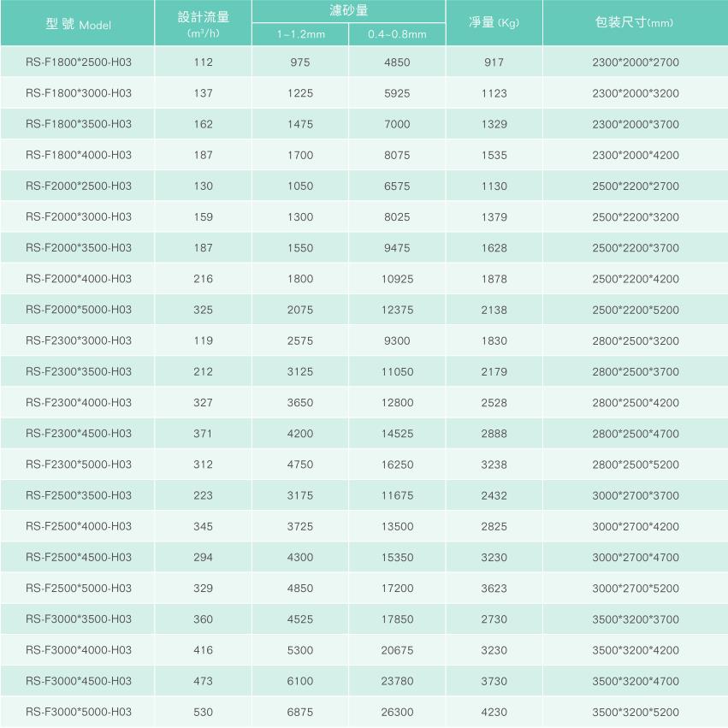Click packing size 2300*2000*2700 cell

coord(635,62)
